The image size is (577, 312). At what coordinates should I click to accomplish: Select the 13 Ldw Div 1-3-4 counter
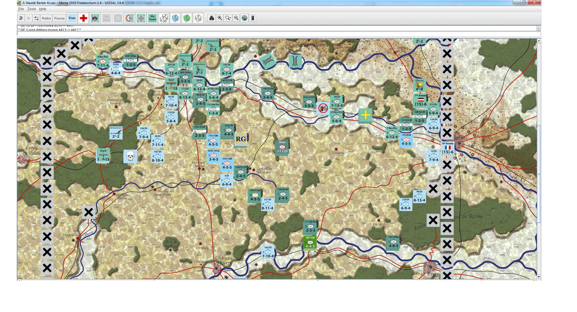[x=213, y=109]
